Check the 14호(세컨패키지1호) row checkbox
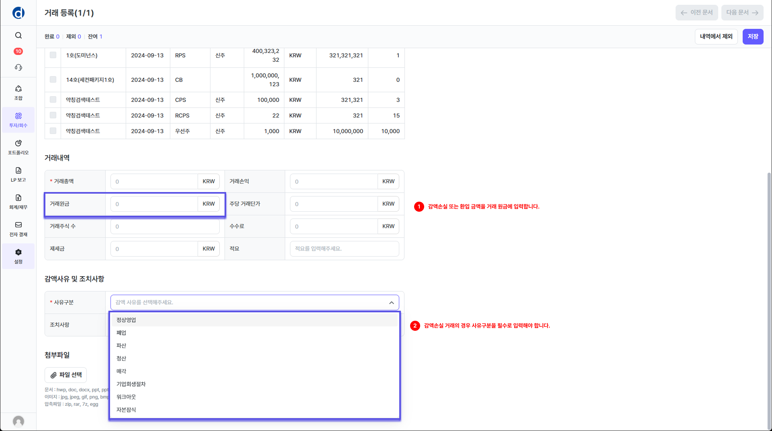 point(53,79)
